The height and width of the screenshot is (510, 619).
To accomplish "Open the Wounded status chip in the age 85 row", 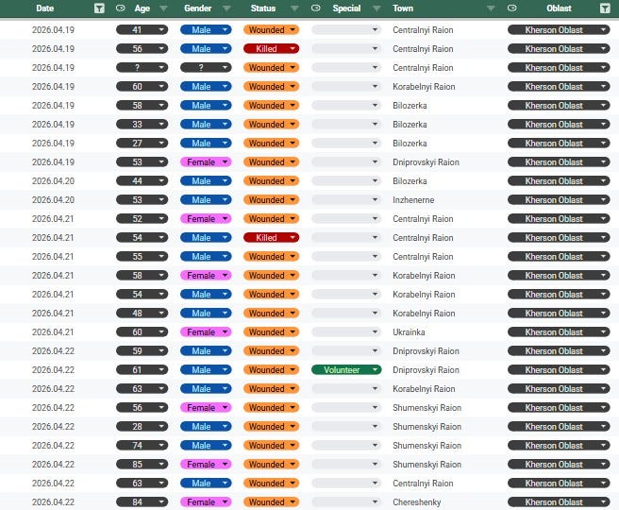I will coord(271,465).
